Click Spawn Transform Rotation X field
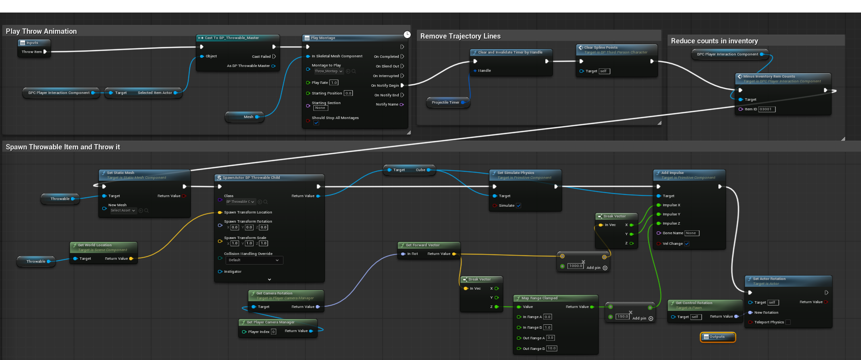This screenshot has height=360, width=861. click(235, 227)
